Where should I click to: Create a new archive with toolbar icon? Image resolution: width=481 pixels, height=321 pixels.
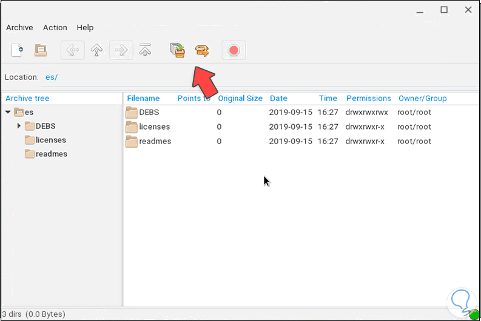click(17, 50)
